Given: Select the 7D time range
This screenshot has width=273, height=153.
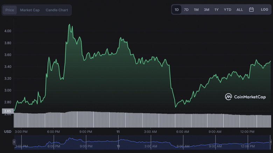Looking at the screenshot, I should pyautogui.click(x=186, y=9).
